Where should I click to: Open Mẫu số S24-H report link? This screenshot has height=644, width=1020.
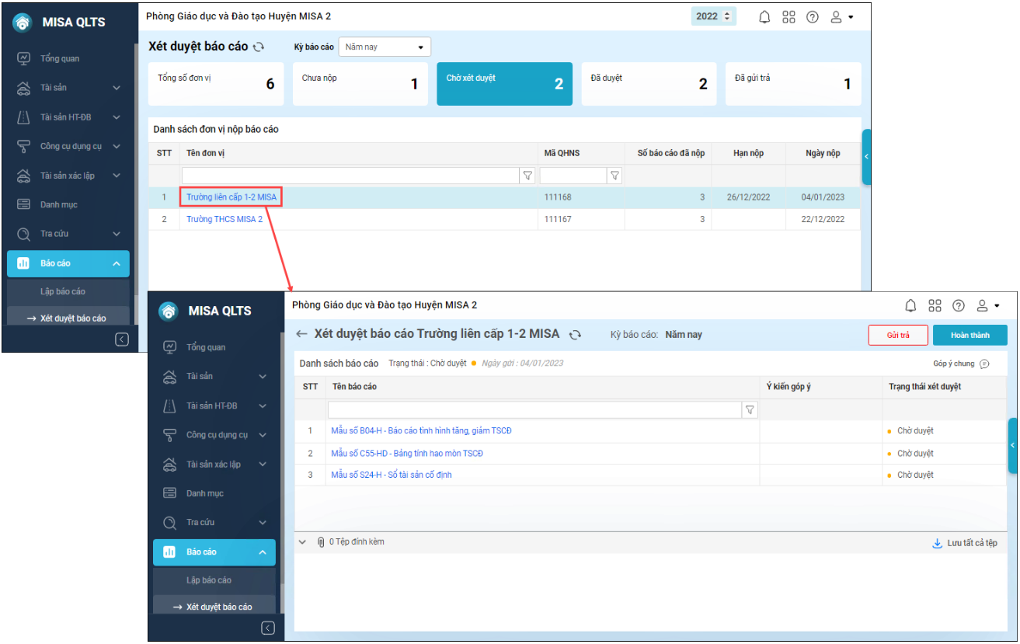click(392, 475)
